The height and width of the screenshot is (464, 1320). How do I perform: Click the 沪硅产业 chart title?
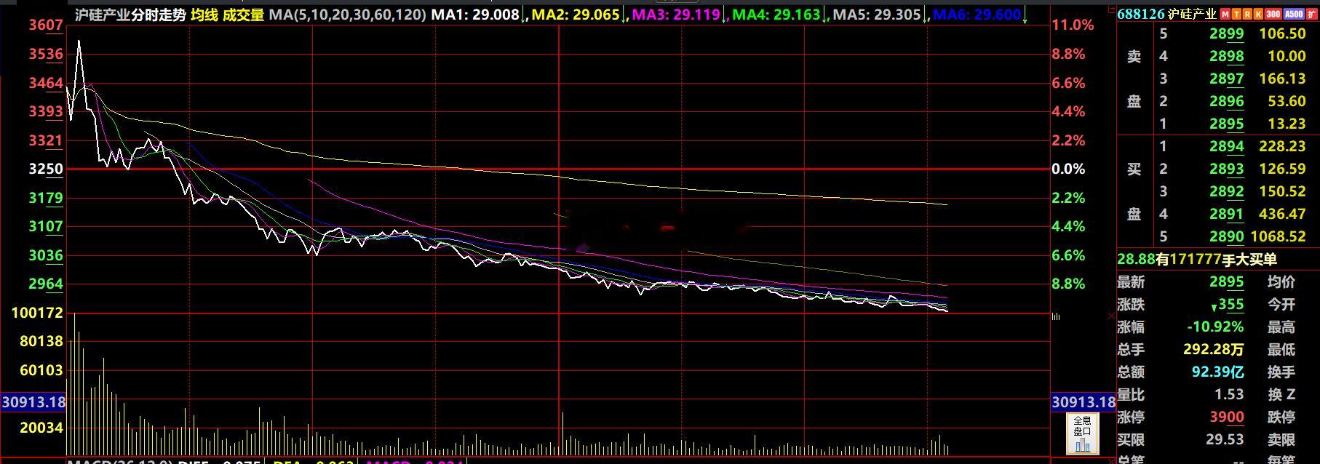click(102, 15)
